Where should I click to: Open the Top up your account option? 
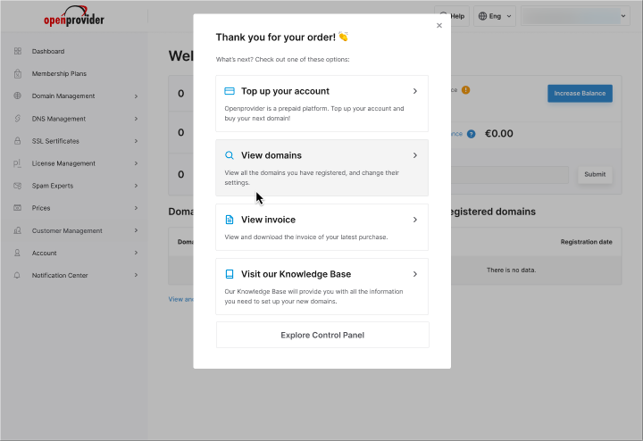pos(321,104)
